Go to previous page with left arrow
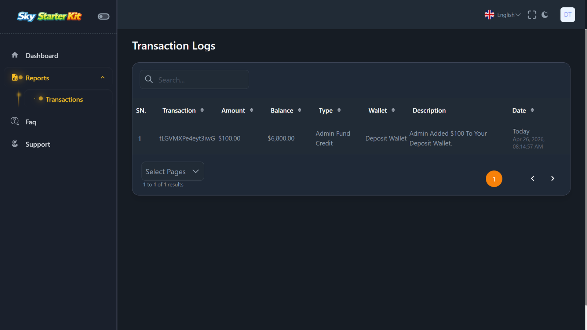Screen dimensions: 587x330 click(533, 179)
